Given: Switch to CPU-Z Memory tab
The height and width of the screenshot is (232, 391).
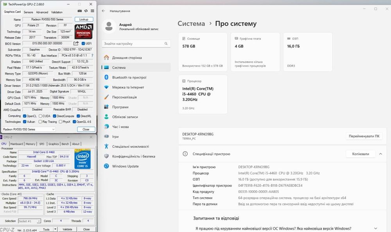Looking at the screenshot, I should tap(30, 144).
